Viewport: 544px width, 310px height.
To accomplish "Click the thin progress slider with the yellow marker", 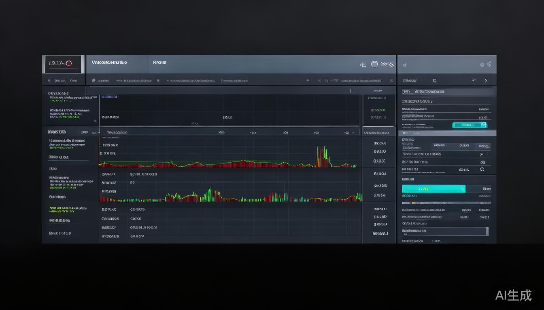I will 446,203.
